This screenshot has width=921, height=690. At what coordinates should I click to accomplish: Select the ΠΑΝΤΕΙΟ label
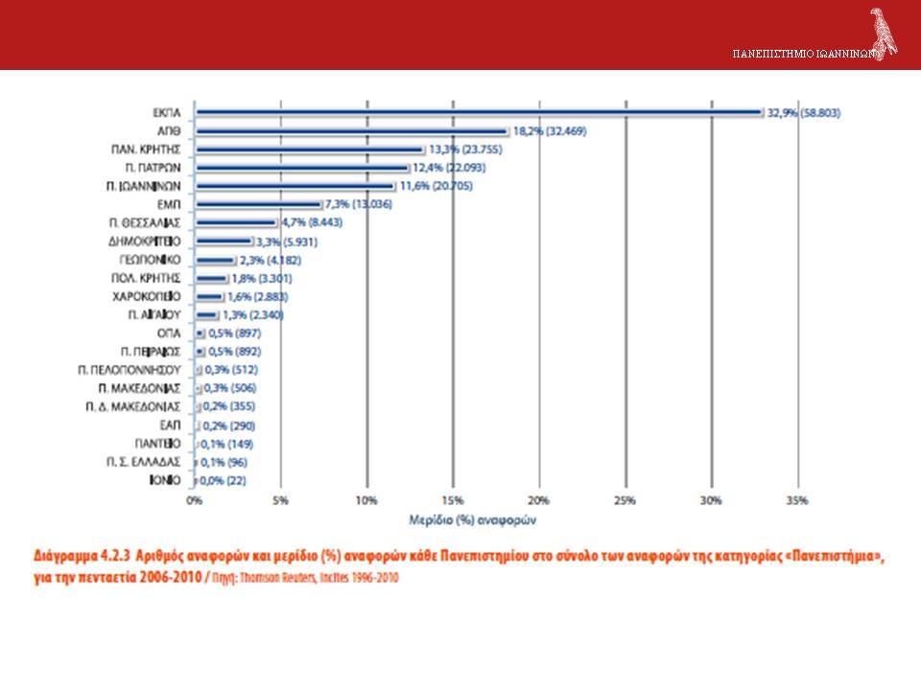157,444
